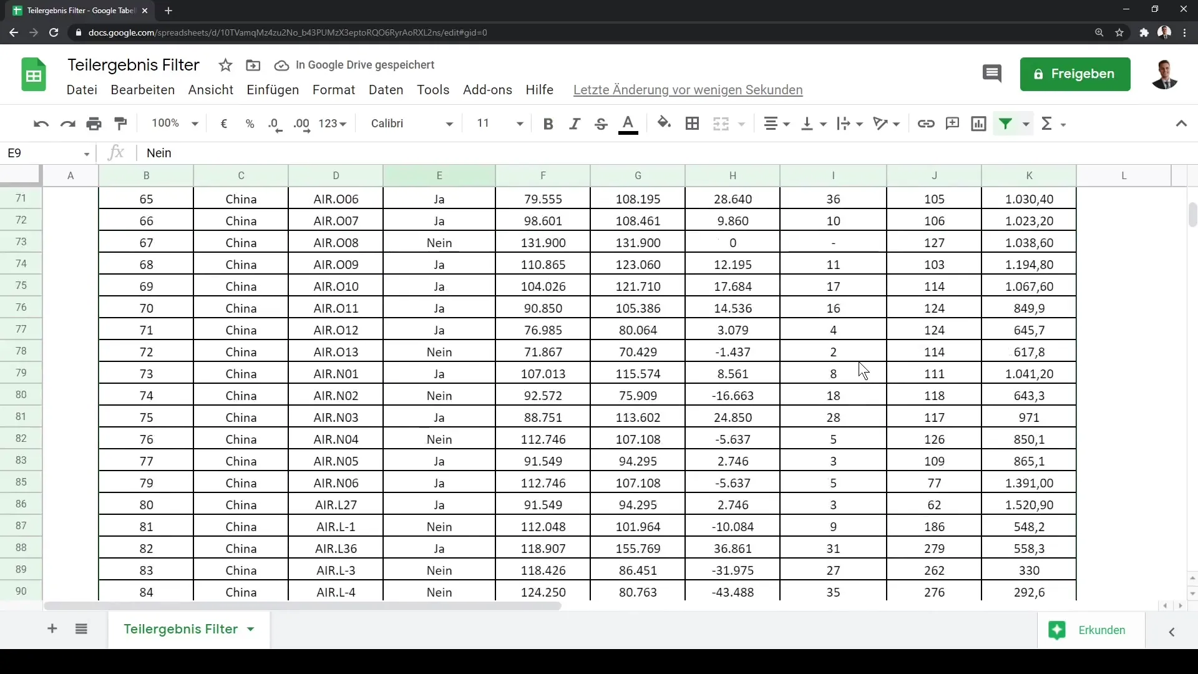This screenshot has height=674, width=1198.
Task: Open new browser tab plus button
Action: pos(168,11)
